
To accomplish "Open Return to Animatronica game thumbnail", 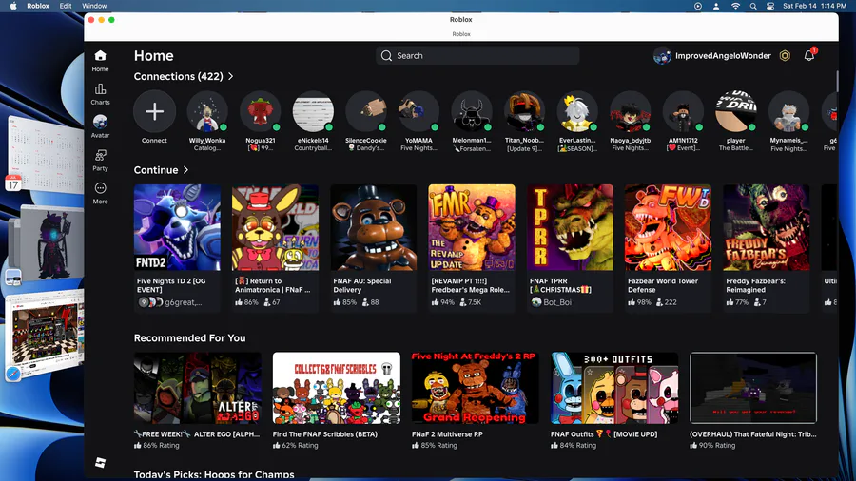I will point(275,227).
